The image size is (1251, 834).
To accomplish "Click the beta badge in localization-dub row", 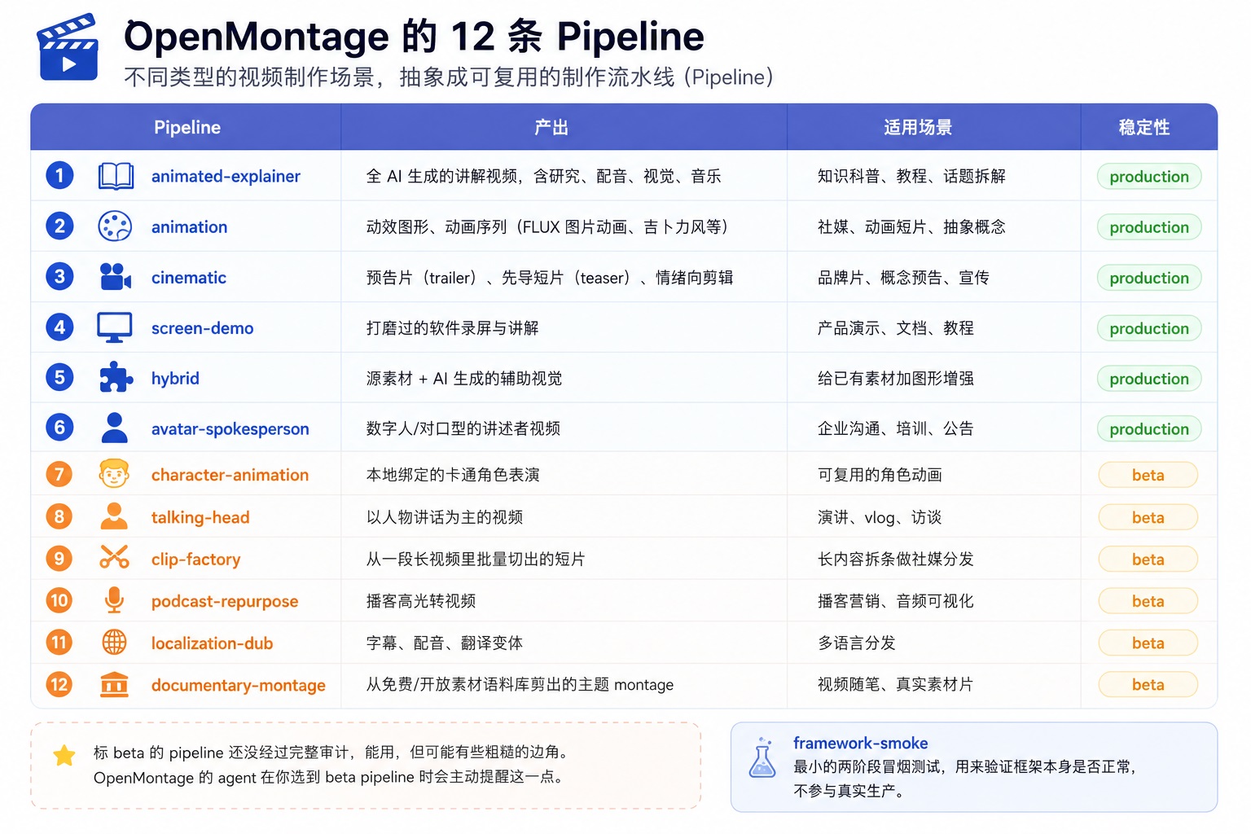I will (x=1148, y=643).
